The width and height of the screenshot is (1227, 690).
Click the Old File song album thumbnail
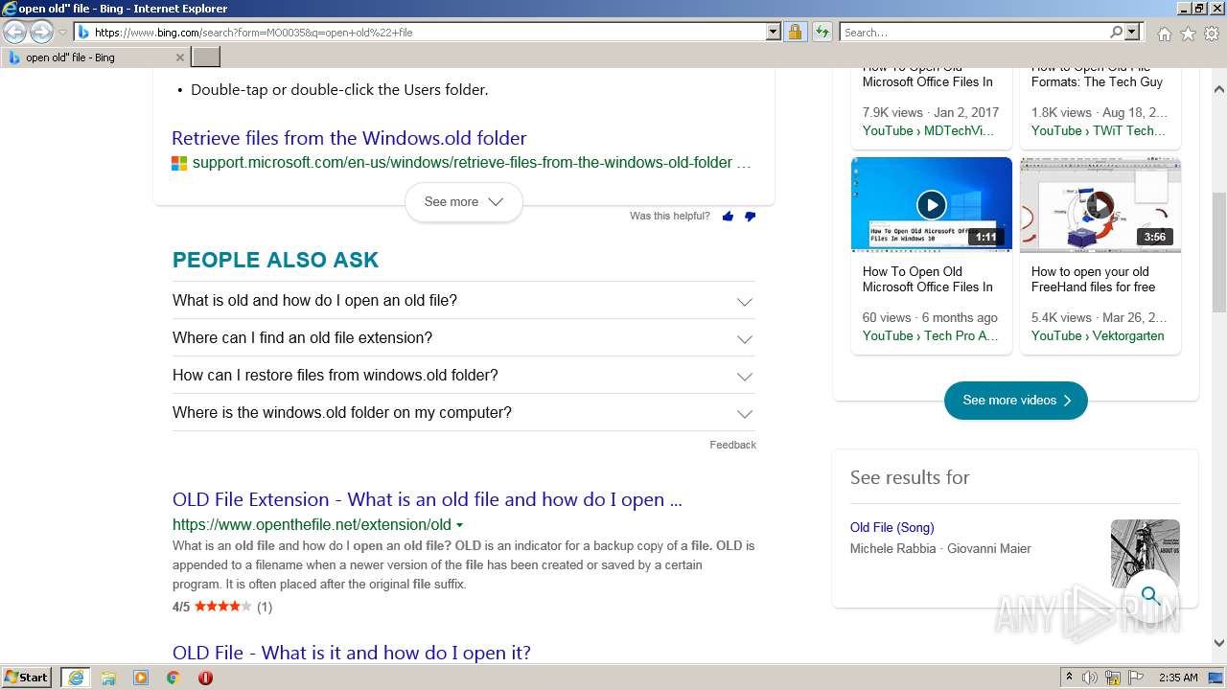1146,553
